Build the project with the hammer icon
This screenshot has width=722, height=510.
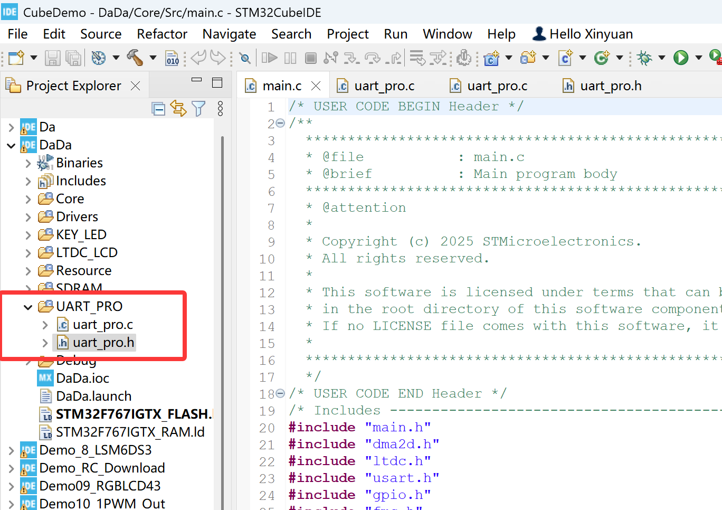[x=135, y=58]
